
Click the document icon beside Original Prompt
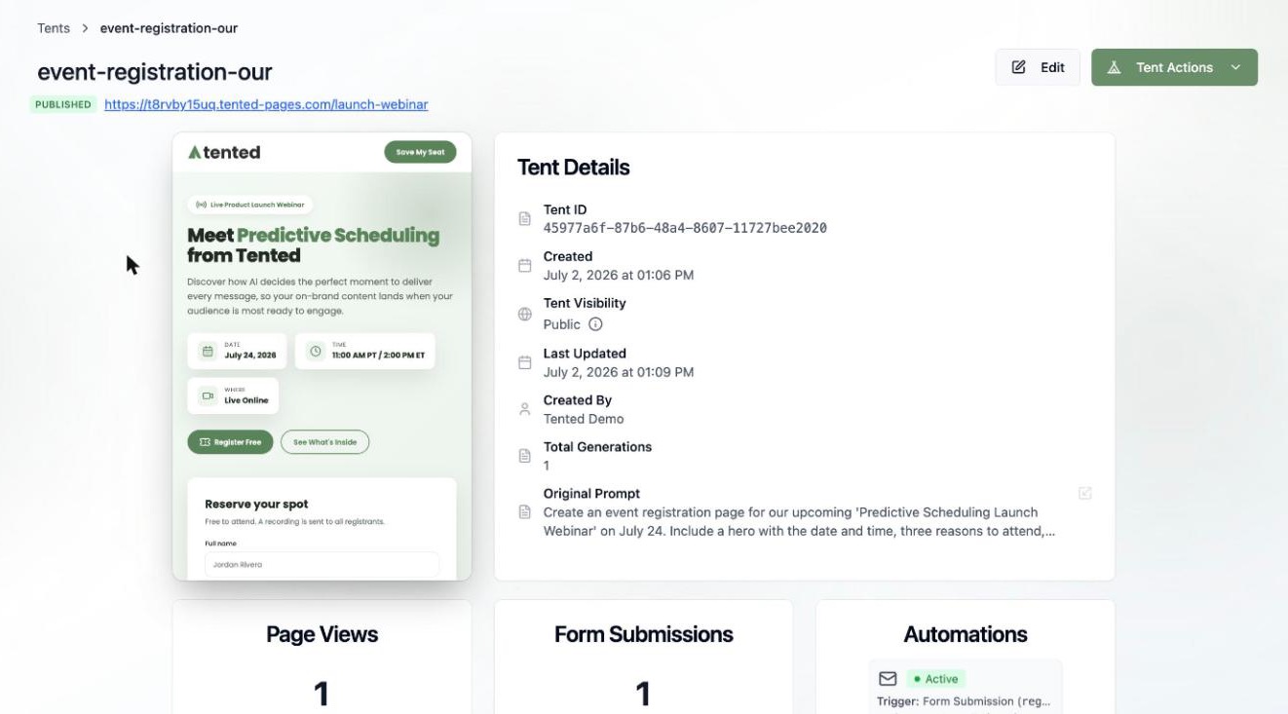click(525, 511)
